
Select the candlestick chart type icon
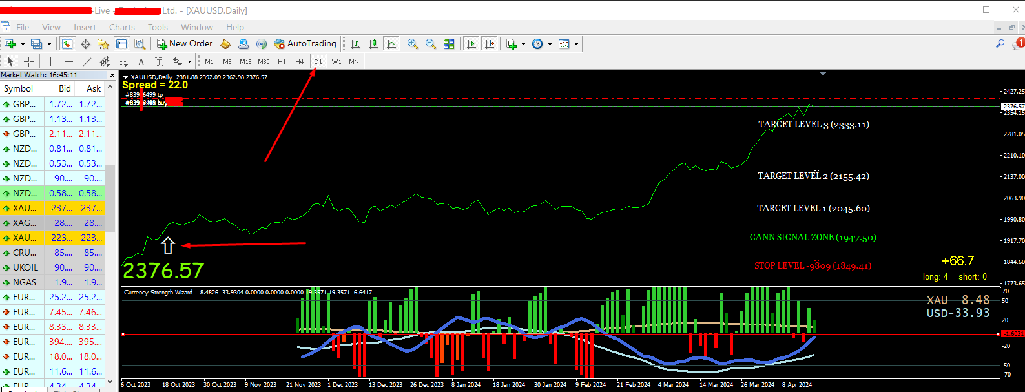click(x=373, y=44)
